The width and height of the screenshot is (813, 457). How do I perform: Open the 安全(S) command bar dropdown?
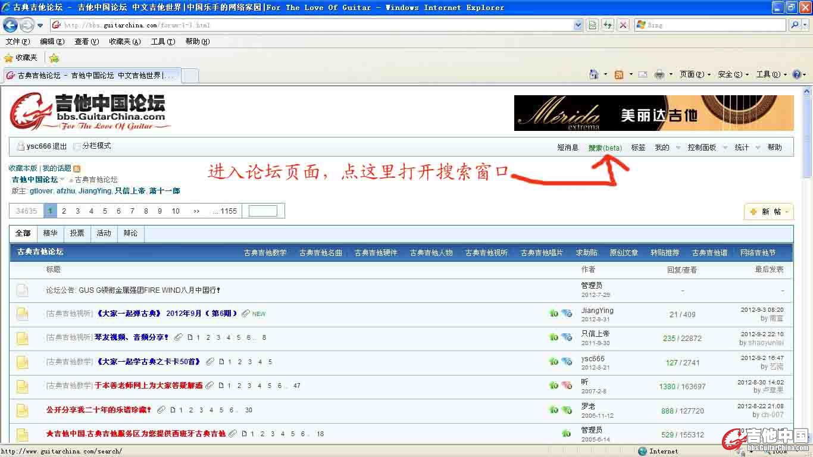pyautogui.click(x=733, y=74)
